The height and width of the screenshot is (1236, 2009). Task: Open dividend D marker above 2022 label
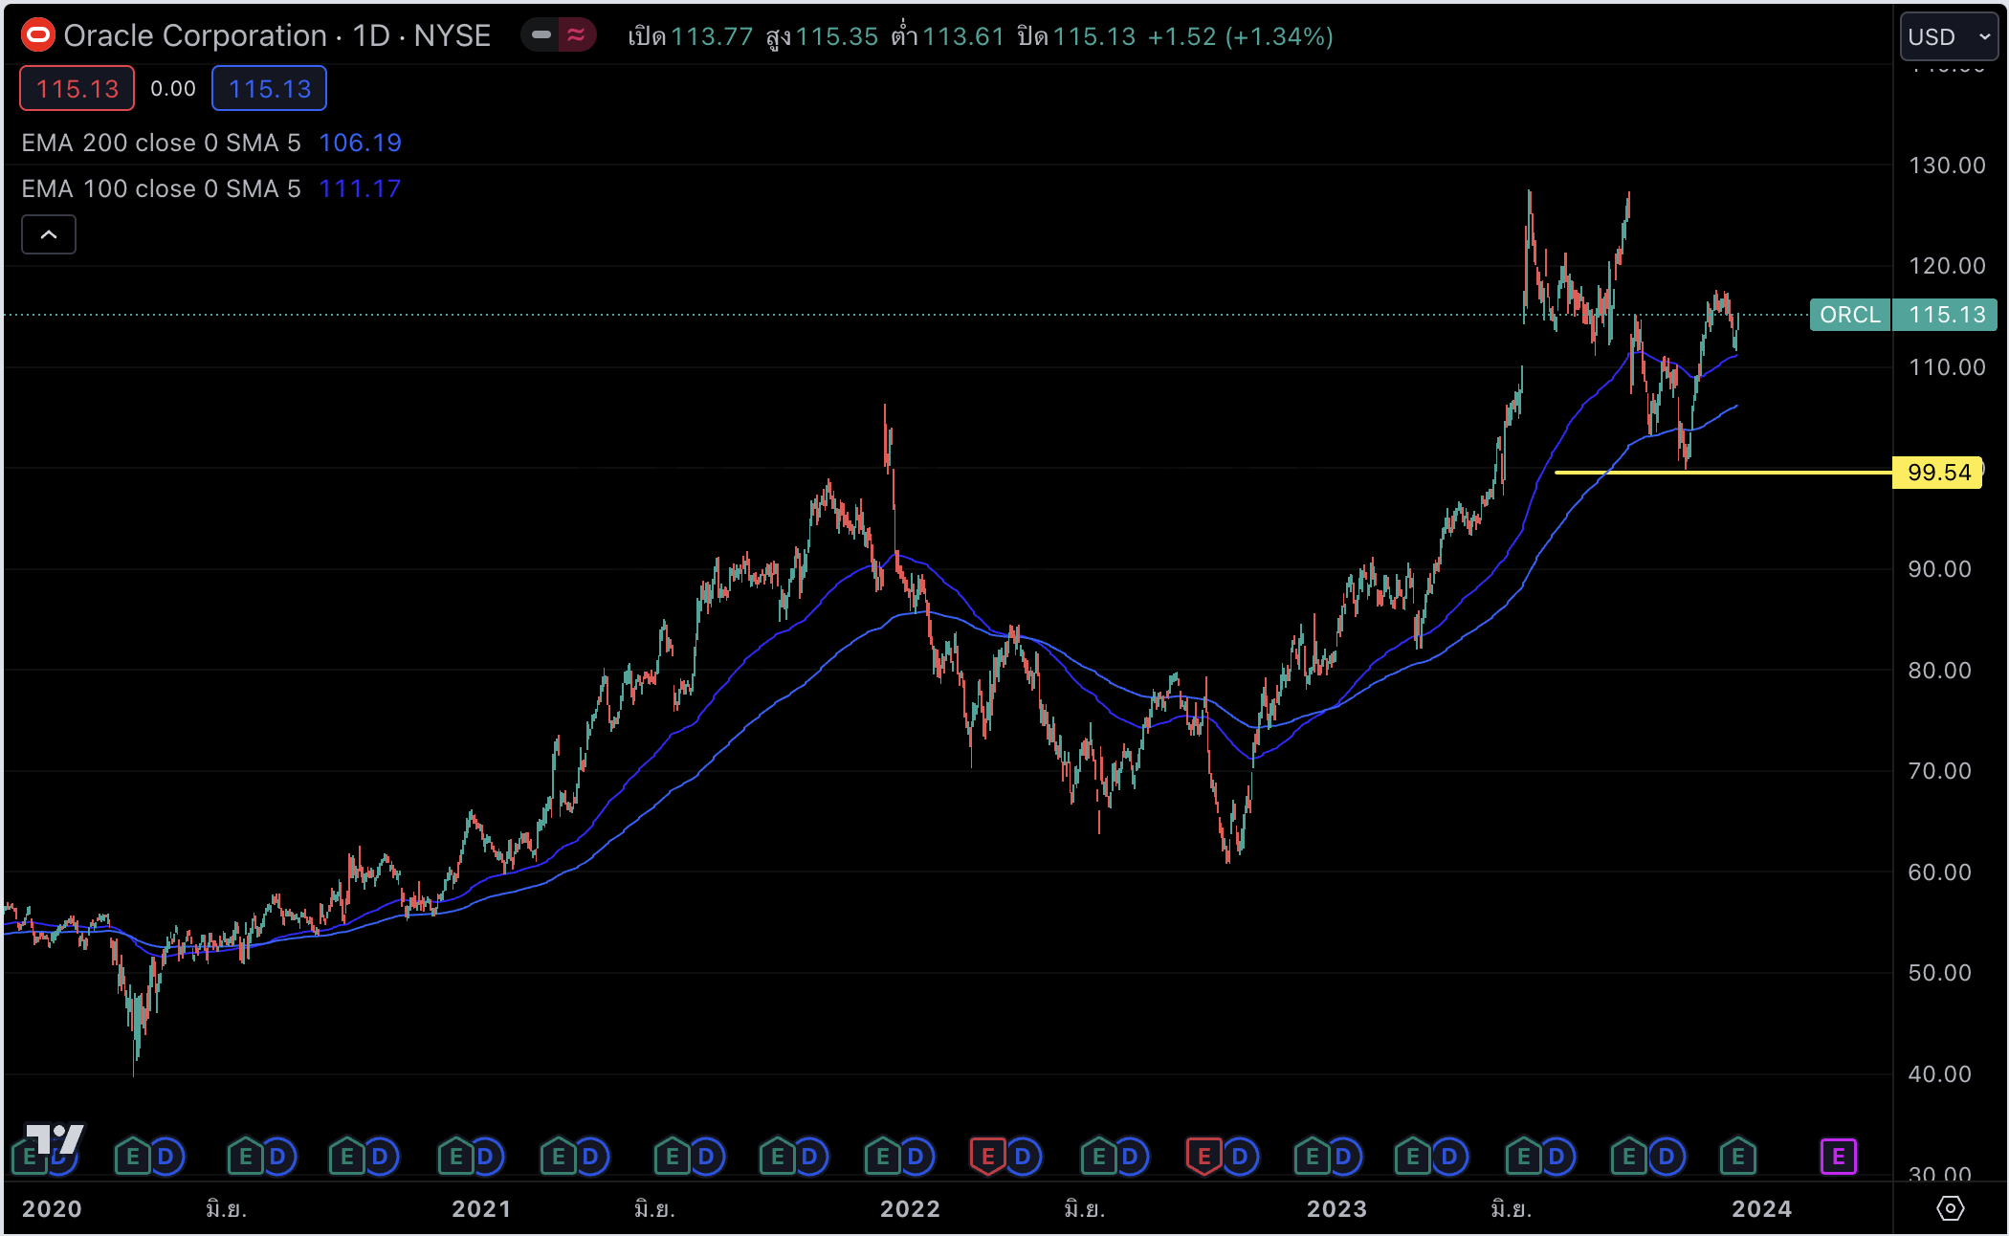916,1158
